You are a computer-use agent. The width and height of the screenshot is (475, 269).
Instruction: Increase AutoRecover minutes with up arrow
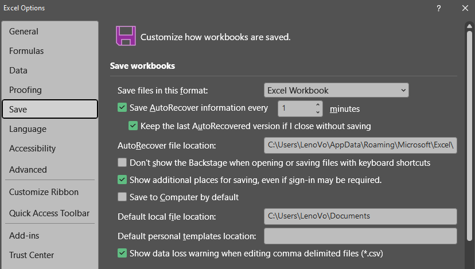(318, 104)
